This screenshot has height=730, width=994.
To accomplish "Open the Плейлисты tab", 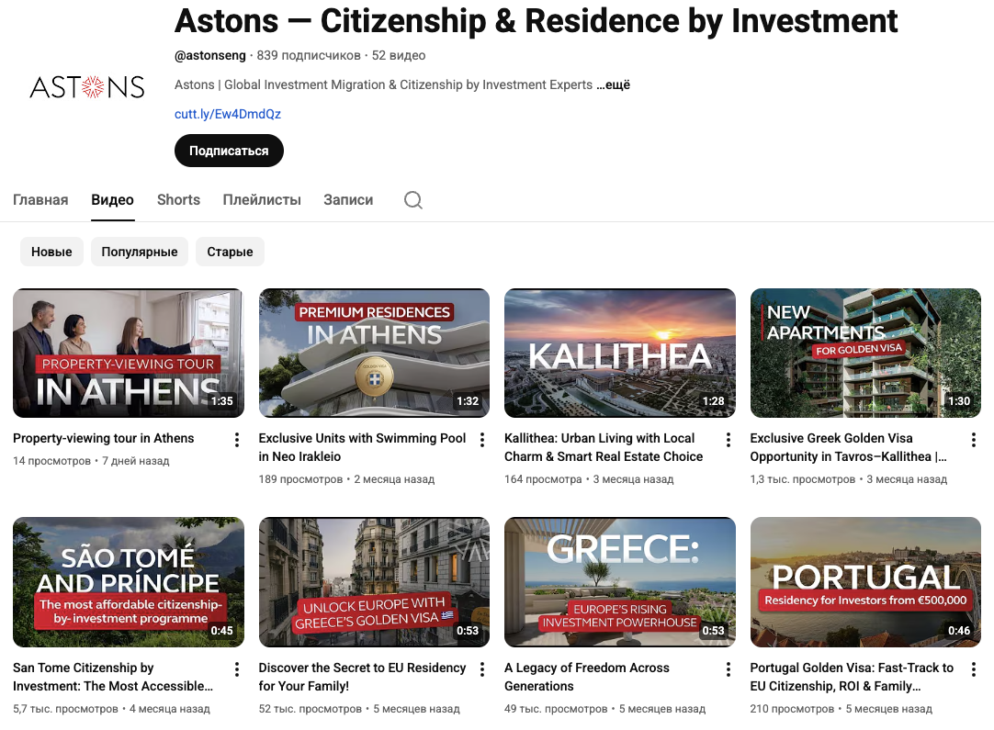I will coord(262,200).
